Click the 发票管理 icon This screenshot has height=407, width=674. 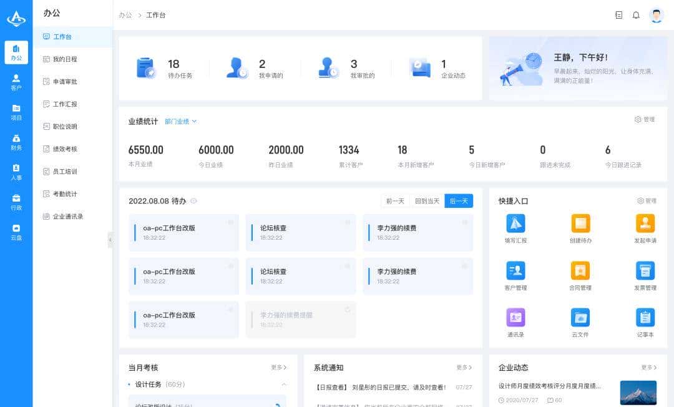coord(645,272)
